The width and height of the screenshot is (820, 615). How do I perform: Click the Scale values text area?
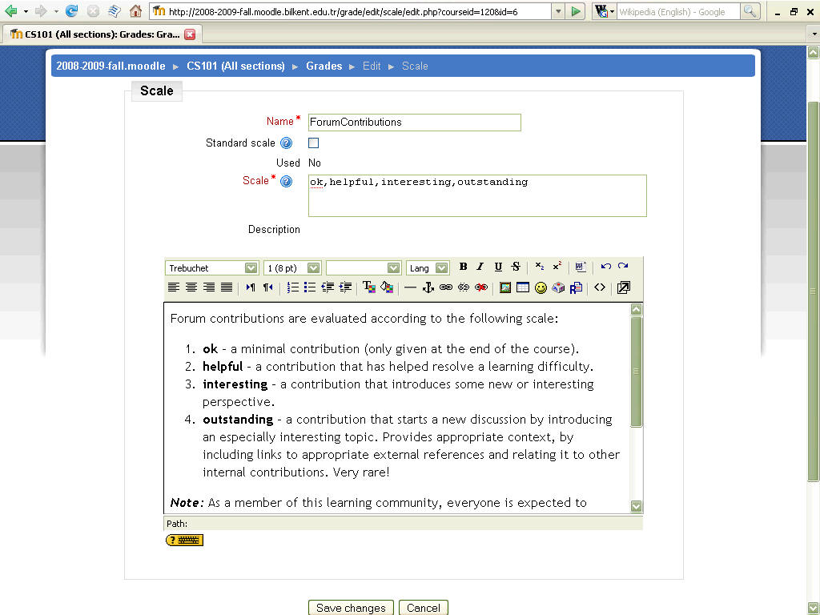477,195
